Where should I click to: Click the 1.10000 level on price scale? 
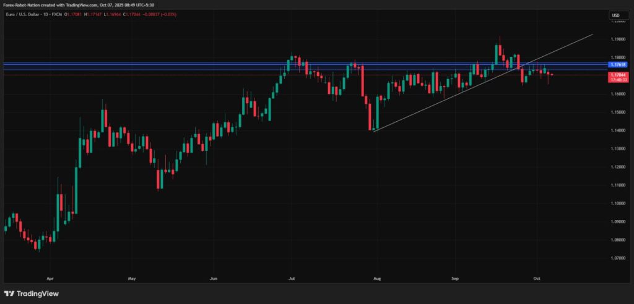pyautogui.click(x=617, y=203)
